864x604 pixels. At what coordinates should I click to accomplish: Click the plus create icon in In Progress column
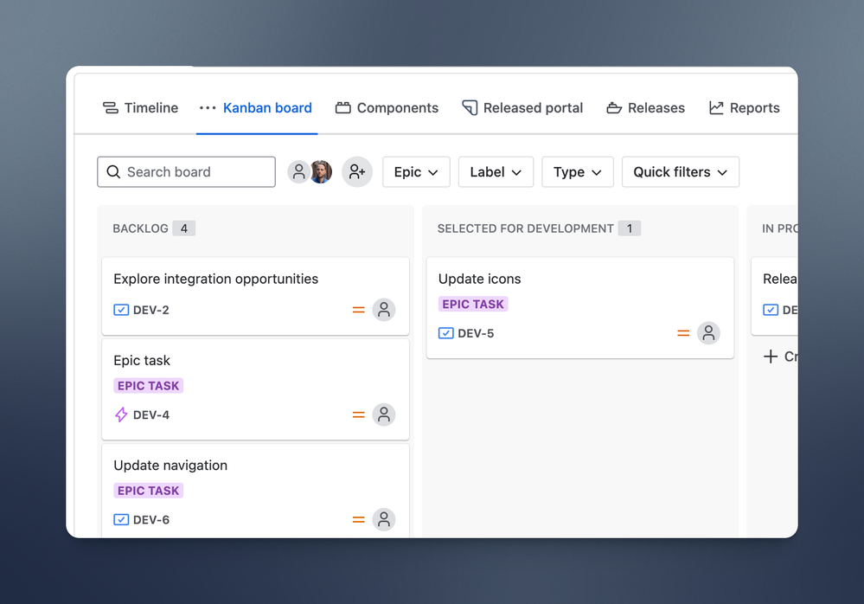771,357
